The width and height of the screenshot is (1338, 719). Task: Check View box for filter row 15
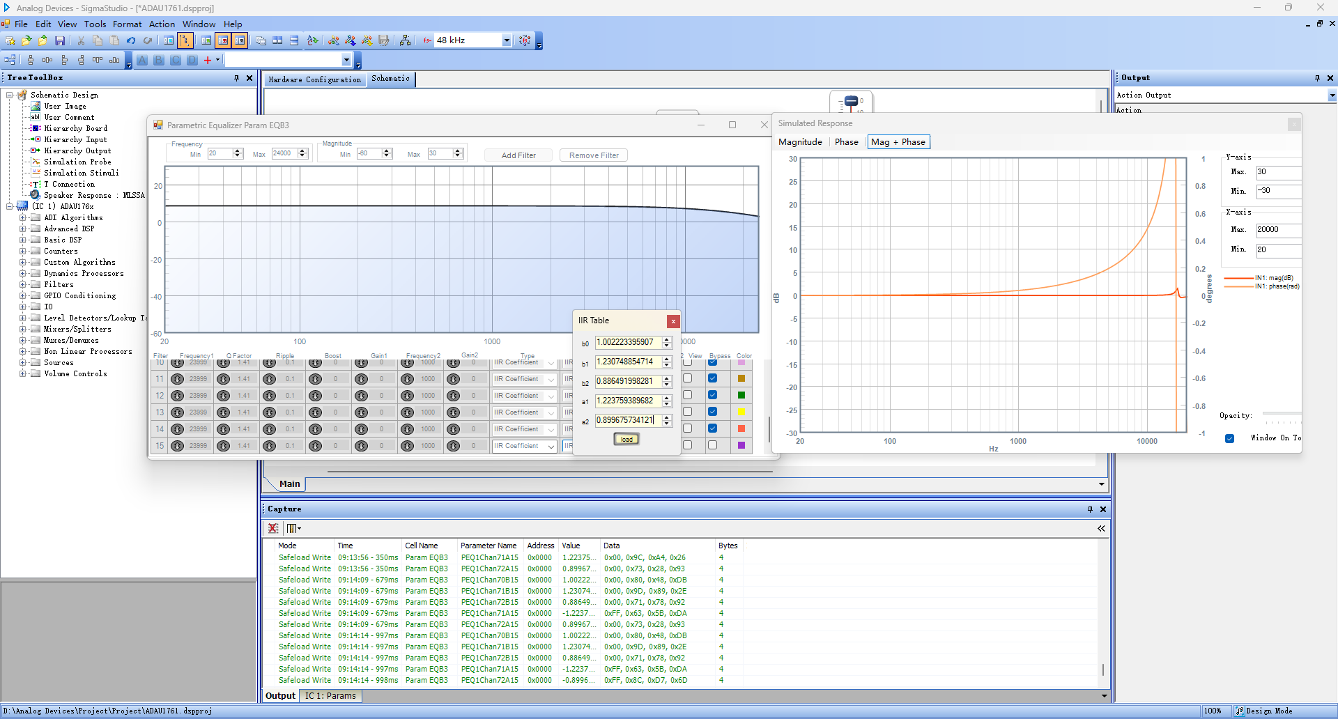point(688,445)
